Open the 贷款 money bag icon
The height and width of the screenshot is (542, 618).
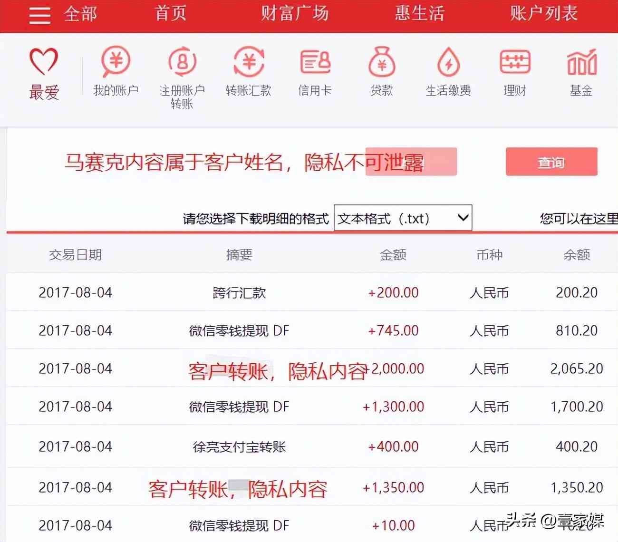[x=382, y=62]
